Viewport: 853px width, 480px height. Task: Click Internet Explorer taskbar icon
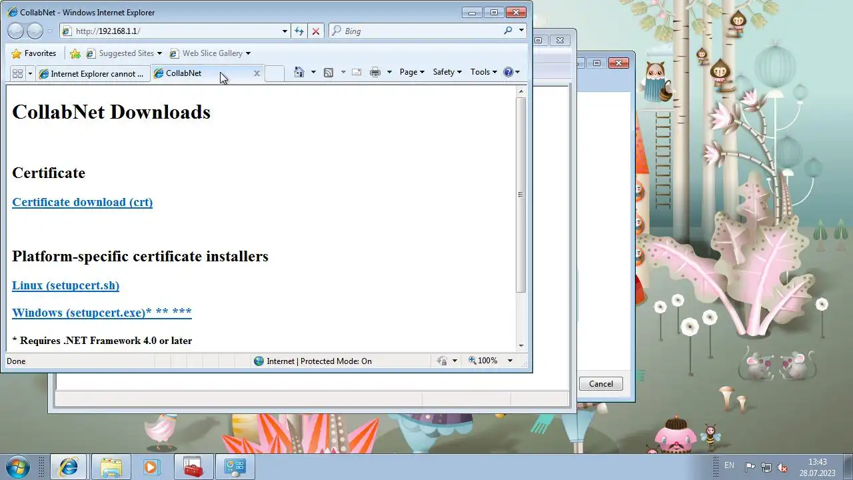[68, 467]
